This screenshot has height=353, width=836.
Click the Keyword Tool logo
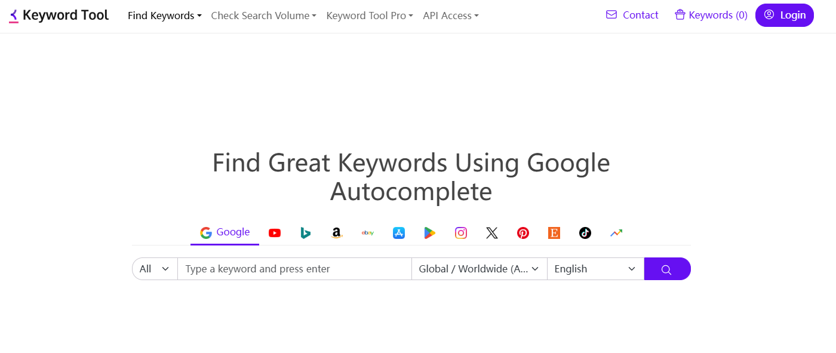pyautogui.click(x=59, y=16)
